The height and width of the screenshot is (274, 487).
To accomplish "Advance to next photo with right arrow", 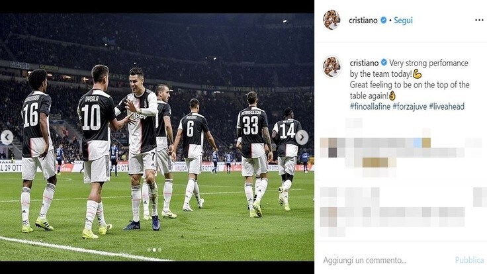I will pyautogui.click(x=302, y=137).
